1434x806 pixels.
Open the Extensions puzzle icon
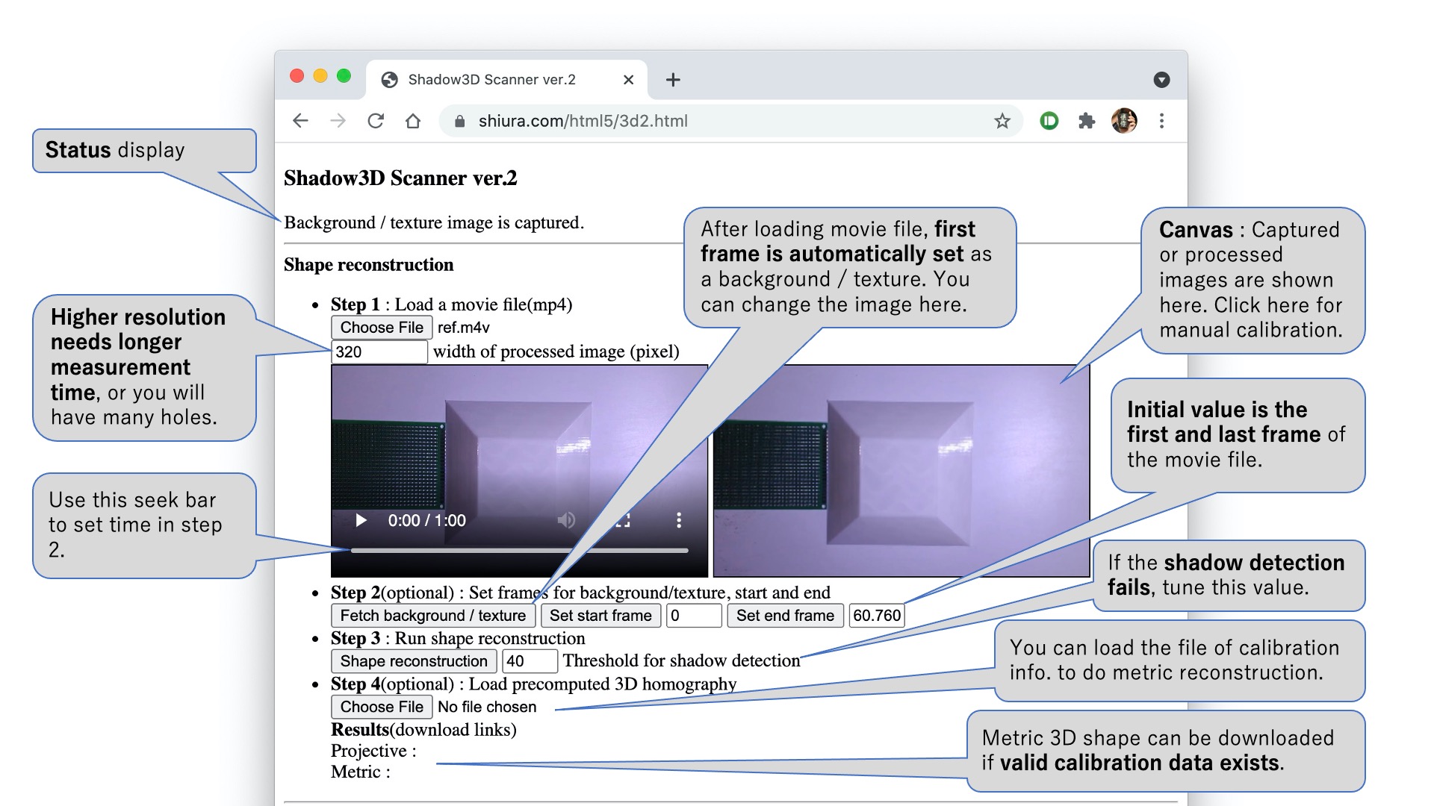pyautogui.click(x=1087, y=121)
